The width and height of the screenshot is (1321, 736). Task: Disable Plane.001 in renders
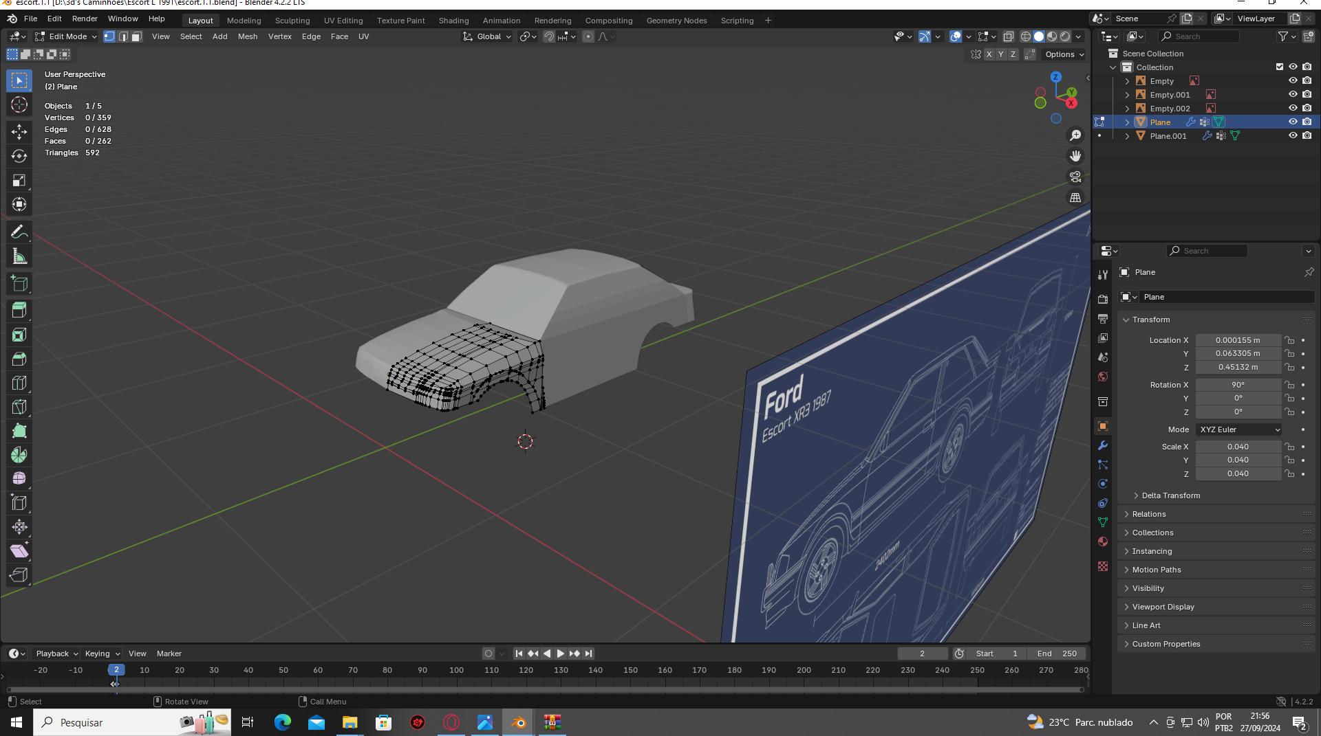click(x=1307, y=135)
